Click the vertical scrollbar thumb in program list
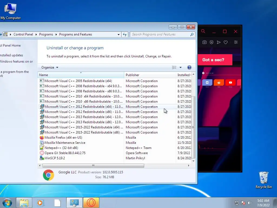 coord(193,127)
